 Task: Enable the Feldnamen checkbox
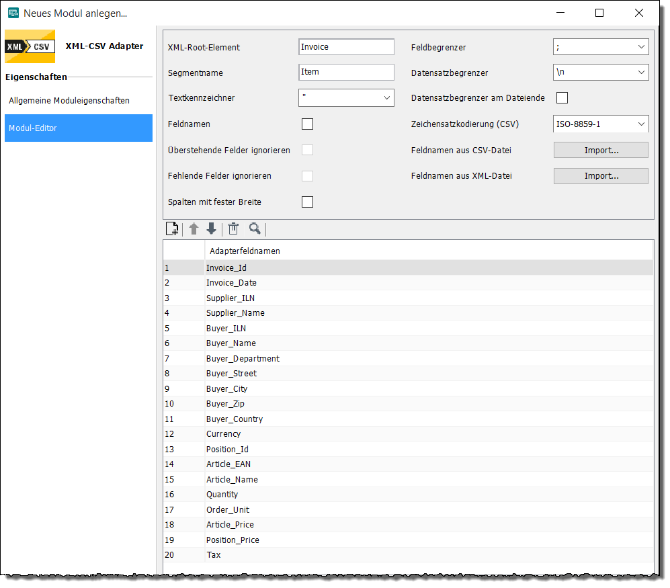click(x=307, y=124)
